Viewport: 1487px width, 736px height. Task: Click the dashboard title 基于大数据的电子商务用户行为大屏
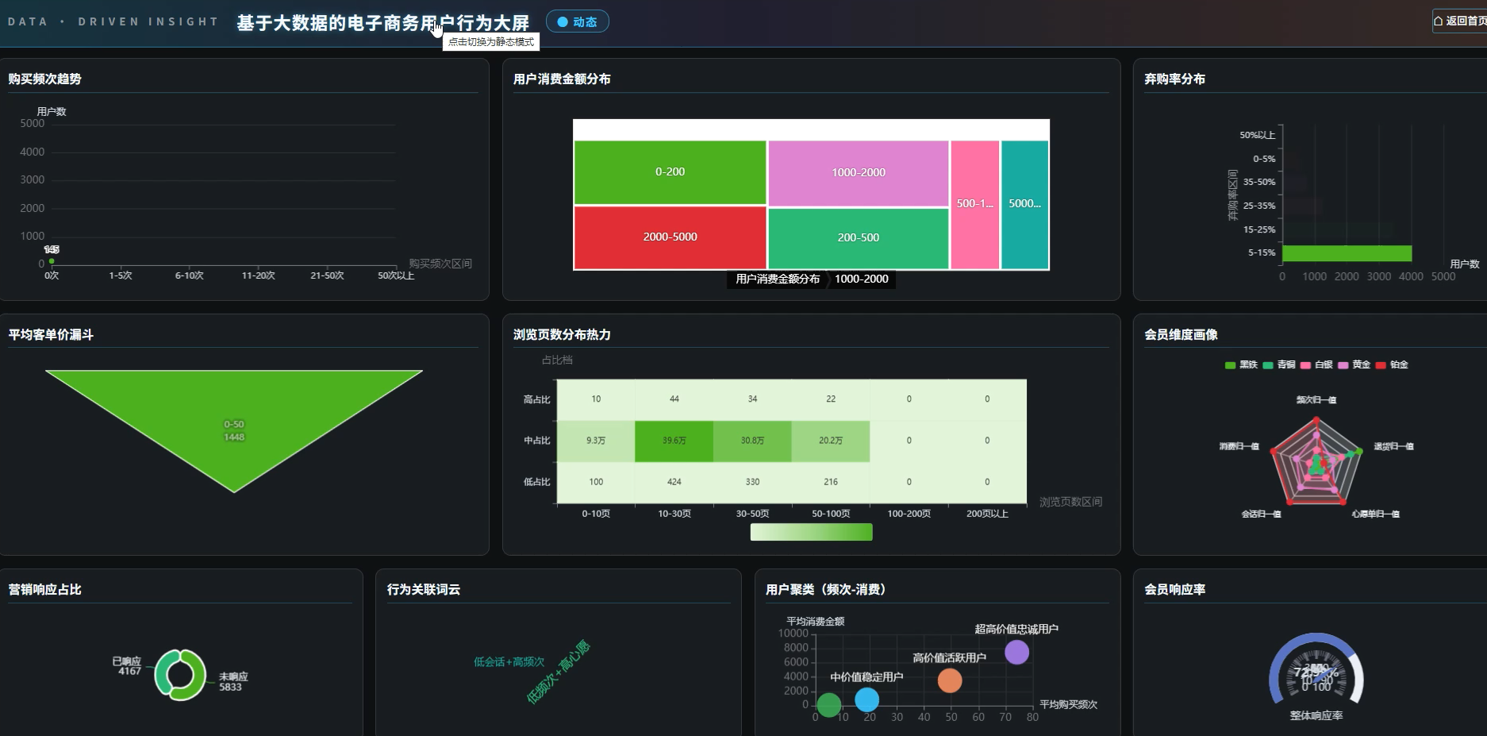[383, 23]
